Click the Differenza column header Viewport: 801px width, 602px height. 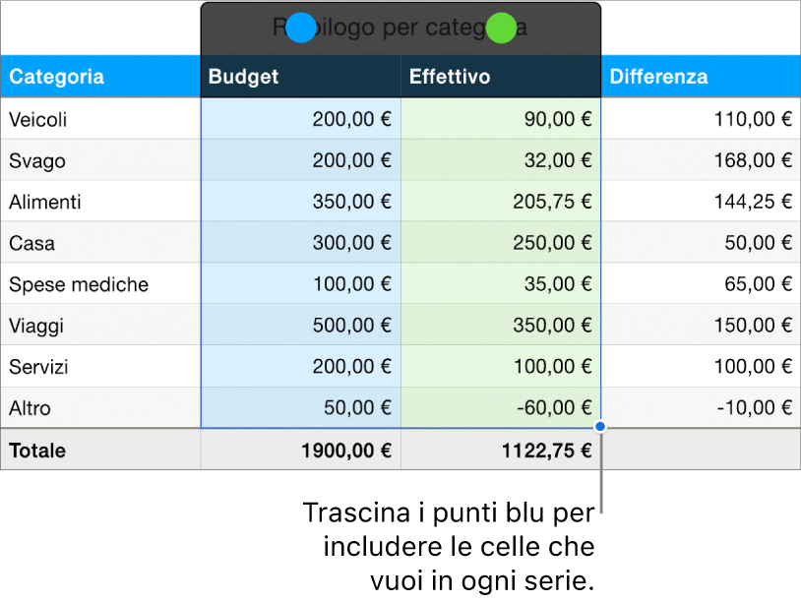(700, 77)
